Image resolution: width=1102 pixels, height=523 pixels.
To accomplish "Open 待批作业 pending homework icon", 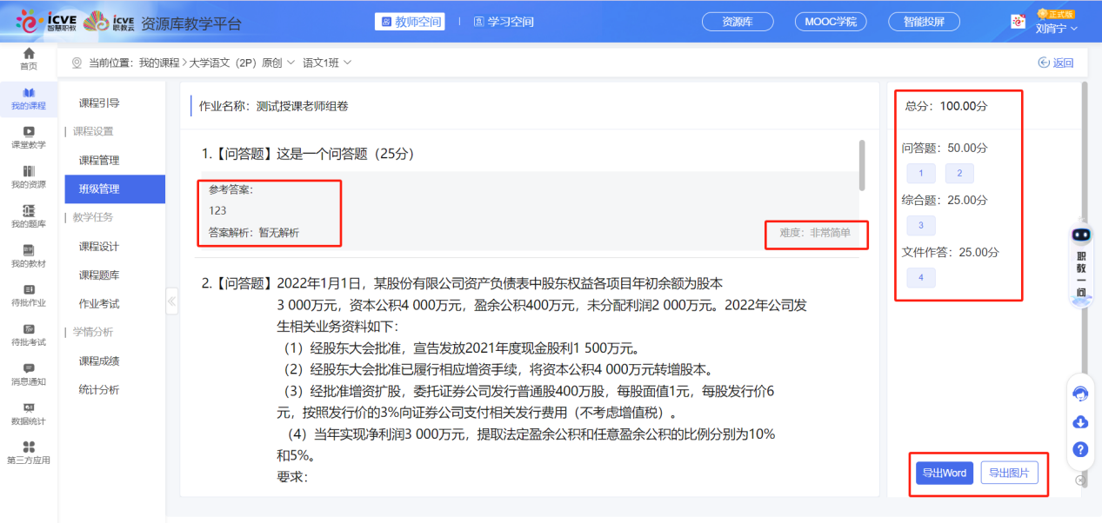I will pos(28,297).
